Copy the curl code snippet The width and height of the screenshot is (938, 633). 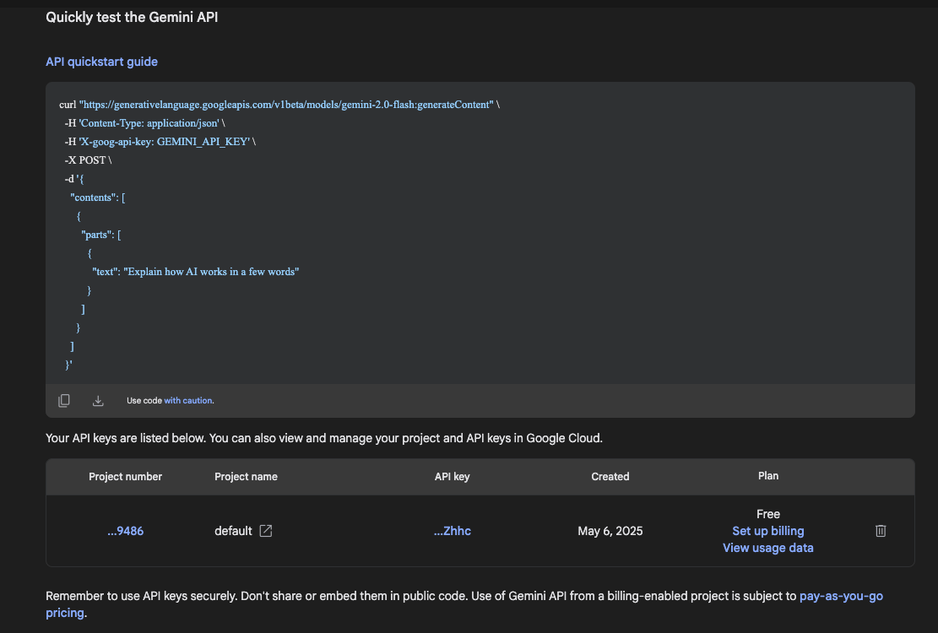tap(64, 401)
